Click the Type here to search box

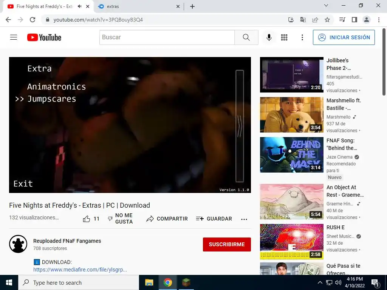tap(79, 282)
